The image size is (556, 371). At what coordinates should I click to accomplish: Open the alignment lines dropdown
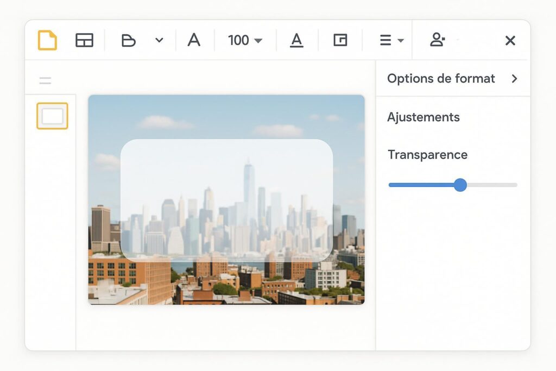click(x=391, y=40)
